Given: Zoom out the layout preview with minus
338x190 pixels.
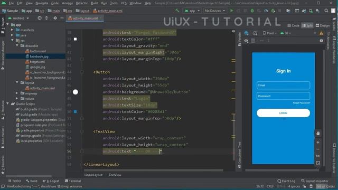Looking at the screenshot, I should [x=318, y=149].
